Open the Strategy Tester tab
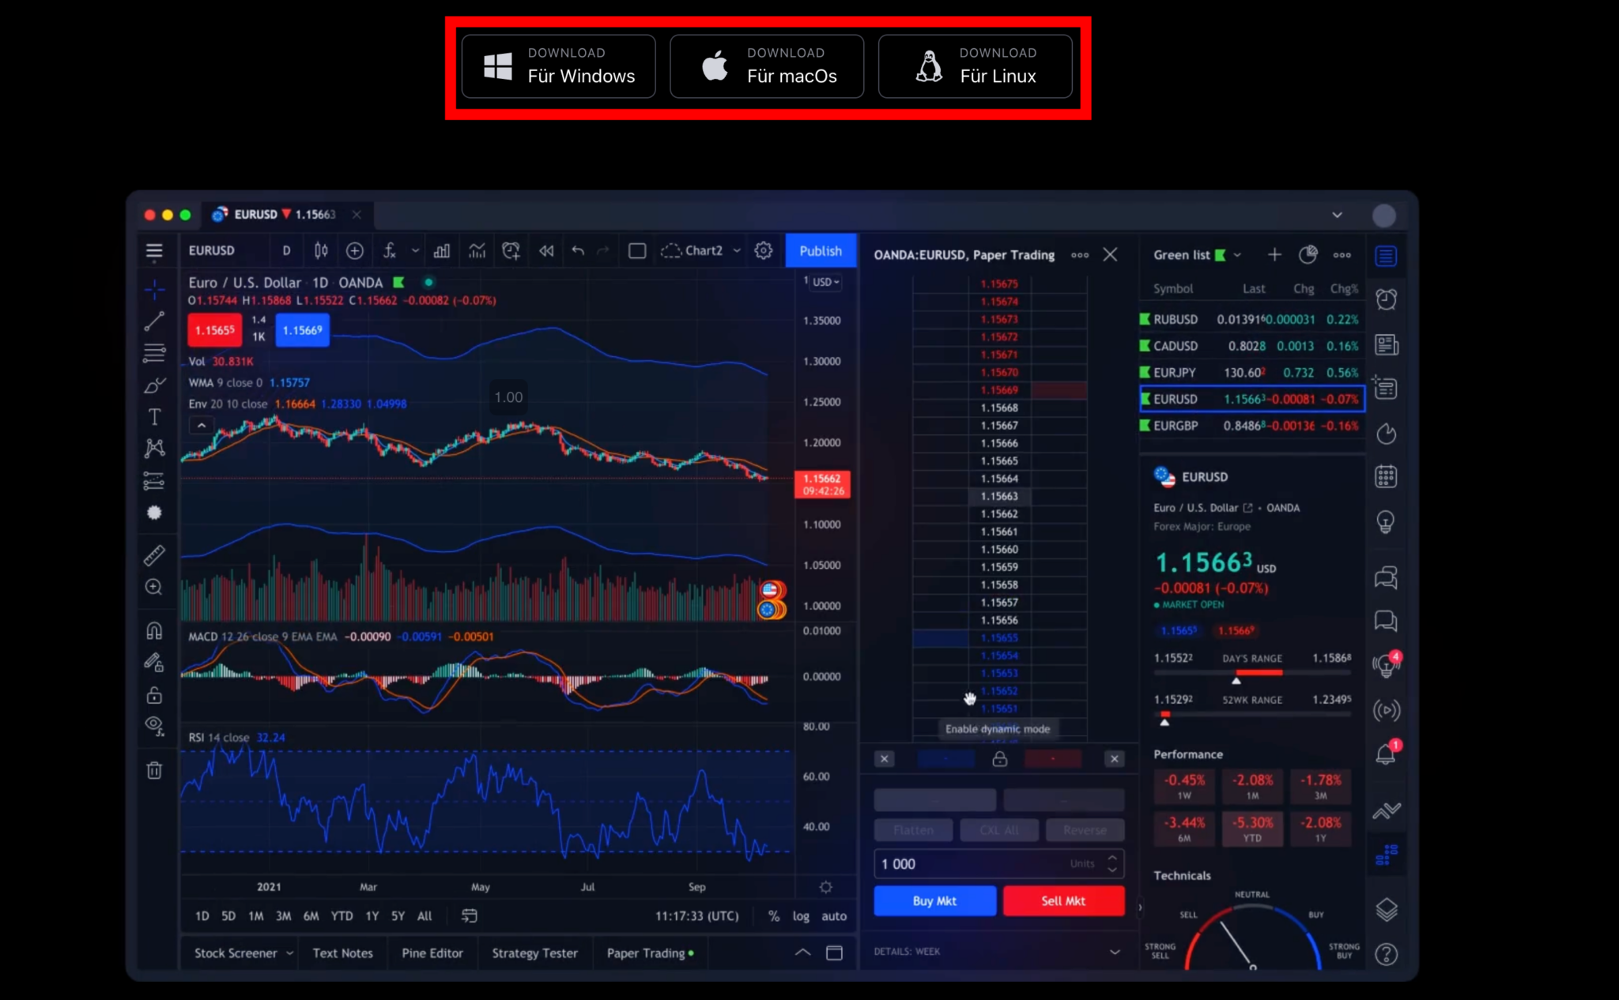This screenshot has width=1619, height=1000. (534, 953)
